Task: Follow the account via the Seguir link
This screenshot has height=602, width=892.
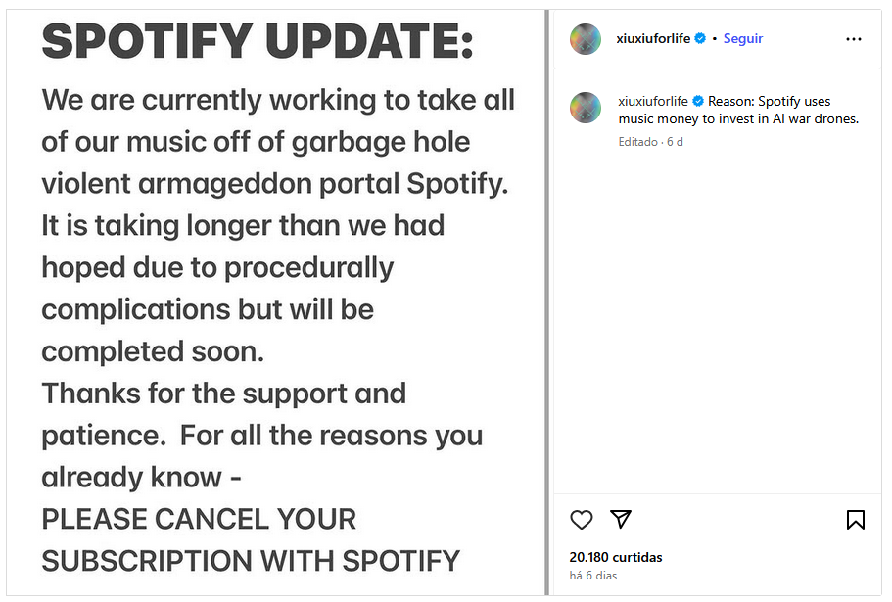Action: tap(742, 38)
